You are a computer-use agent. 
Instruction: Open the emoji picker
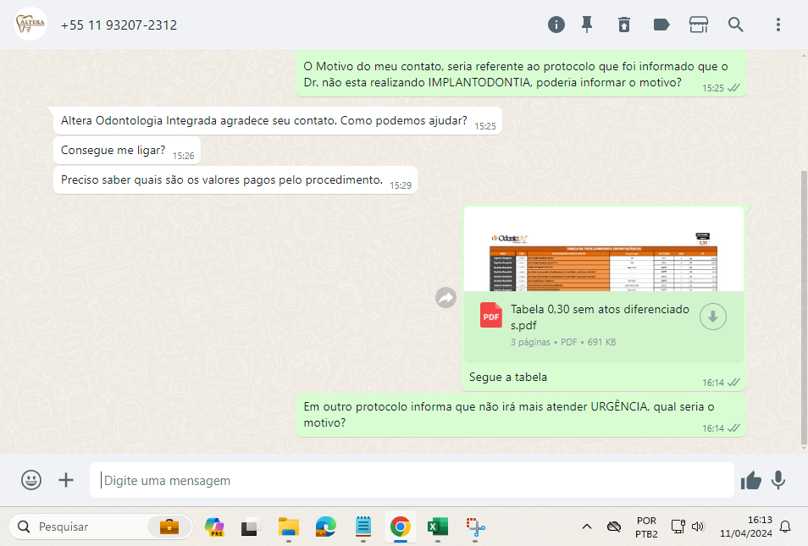(31, 480)
